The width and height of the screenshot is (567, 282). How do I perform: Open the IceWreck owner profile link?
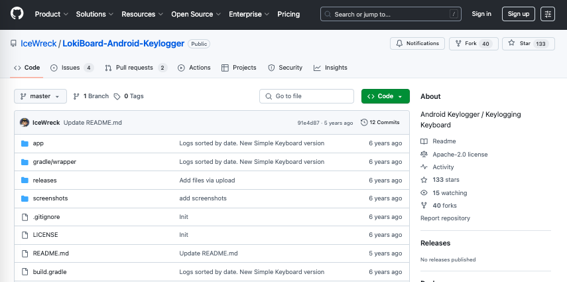pyautogui.click(x=38, y=43)
